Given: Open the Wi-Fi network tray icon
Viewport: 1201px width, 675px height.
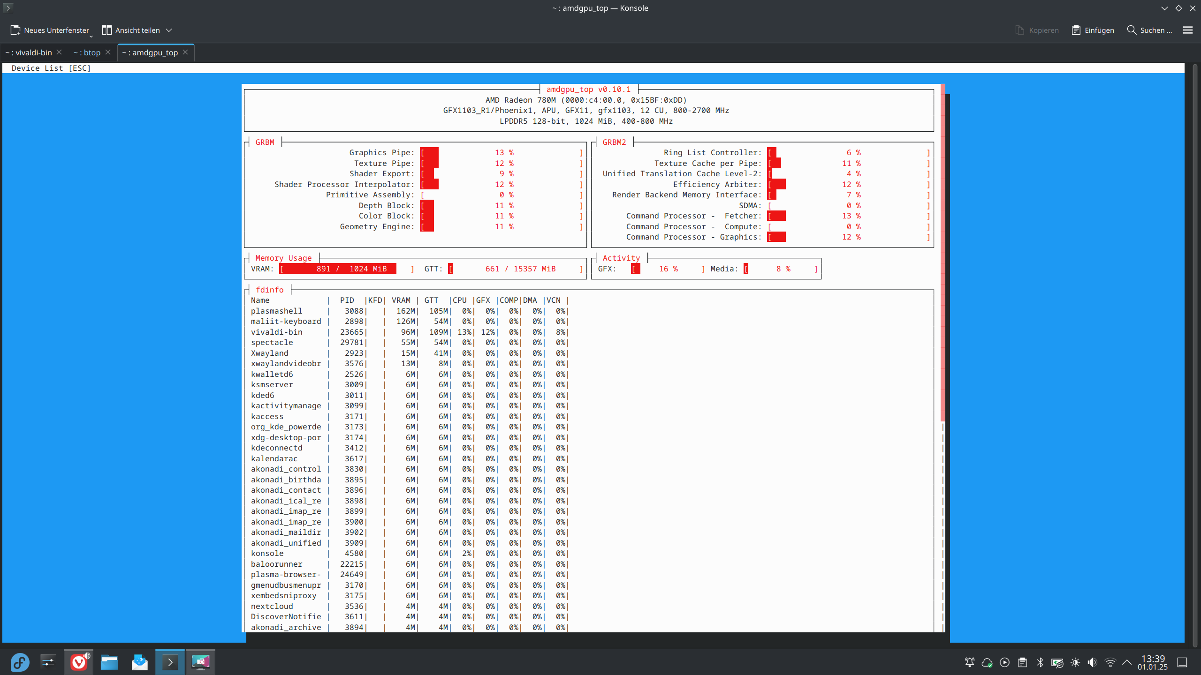Looking at the screenshot, I should click(x=1110, y=662).
